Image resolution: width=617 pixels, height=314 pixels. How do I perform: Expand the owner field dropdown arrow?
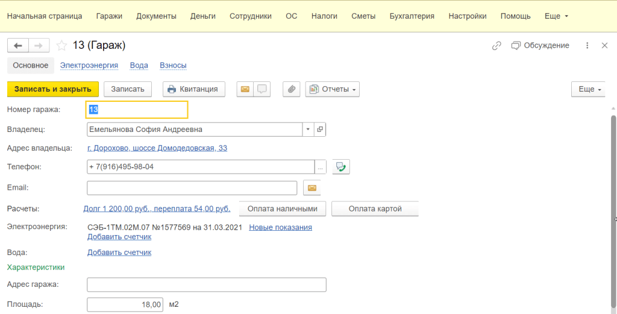pyautogui.click(x=308, y=130)
